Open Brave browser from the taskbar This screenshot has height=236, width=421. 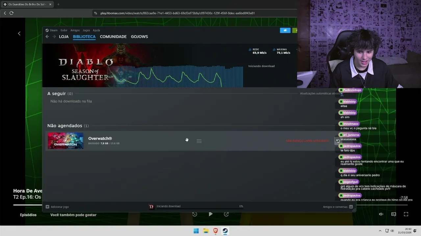[216, 231]
